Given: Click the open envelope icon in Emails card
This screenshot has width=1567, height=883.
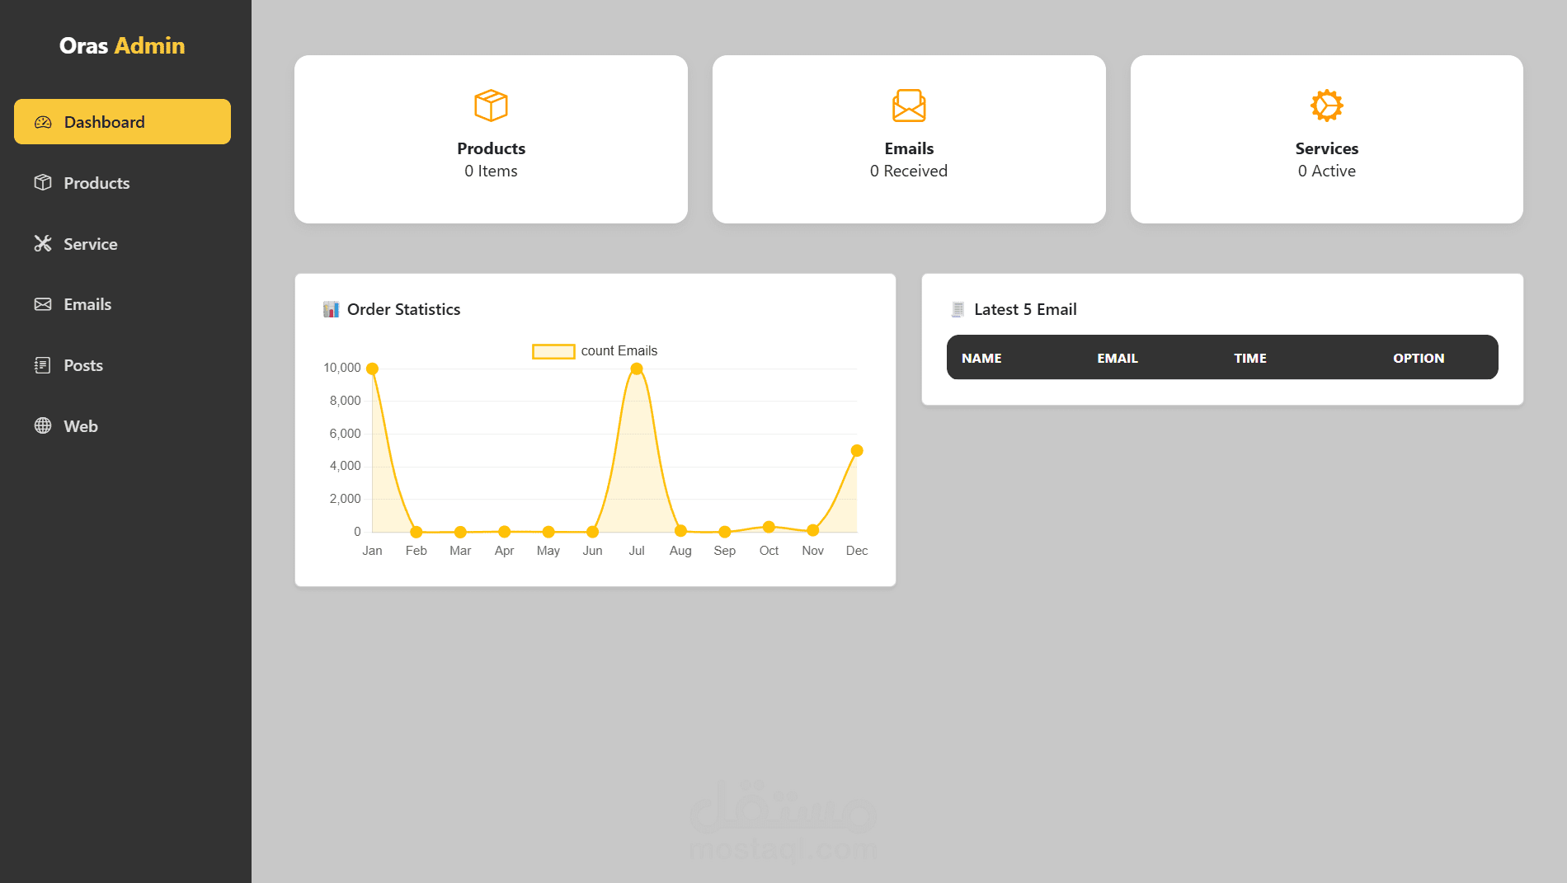Looking at the screenshot, I should coord(909,106).
